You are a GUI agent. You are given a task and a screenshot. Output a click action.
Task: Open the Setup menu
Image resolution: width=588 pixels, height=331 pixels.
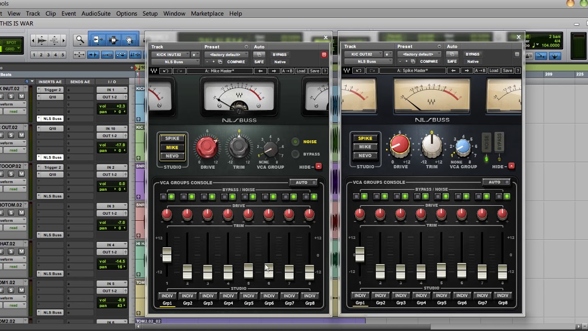[150, 13]
